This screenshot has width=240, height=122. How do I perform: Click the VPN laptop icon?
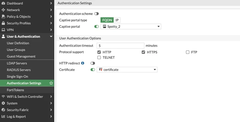pyautogui.click(x=3, y=30)
